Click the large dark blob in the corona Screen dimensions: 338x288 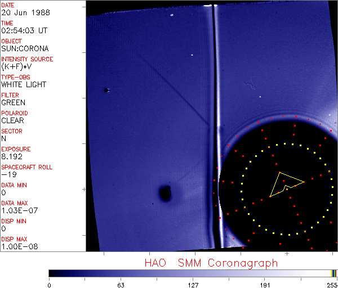pyautogui.click(x=164, y=194)
